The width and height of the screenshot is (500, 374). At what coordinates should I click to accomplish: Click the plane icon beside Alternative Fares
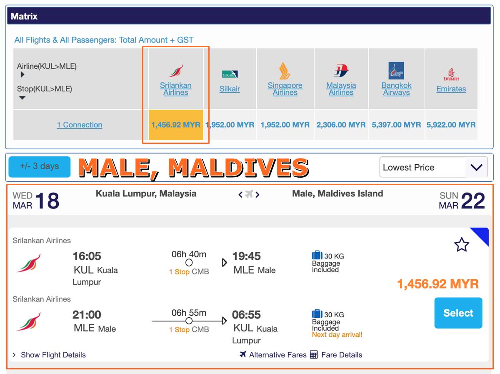[x=243, y=354]
